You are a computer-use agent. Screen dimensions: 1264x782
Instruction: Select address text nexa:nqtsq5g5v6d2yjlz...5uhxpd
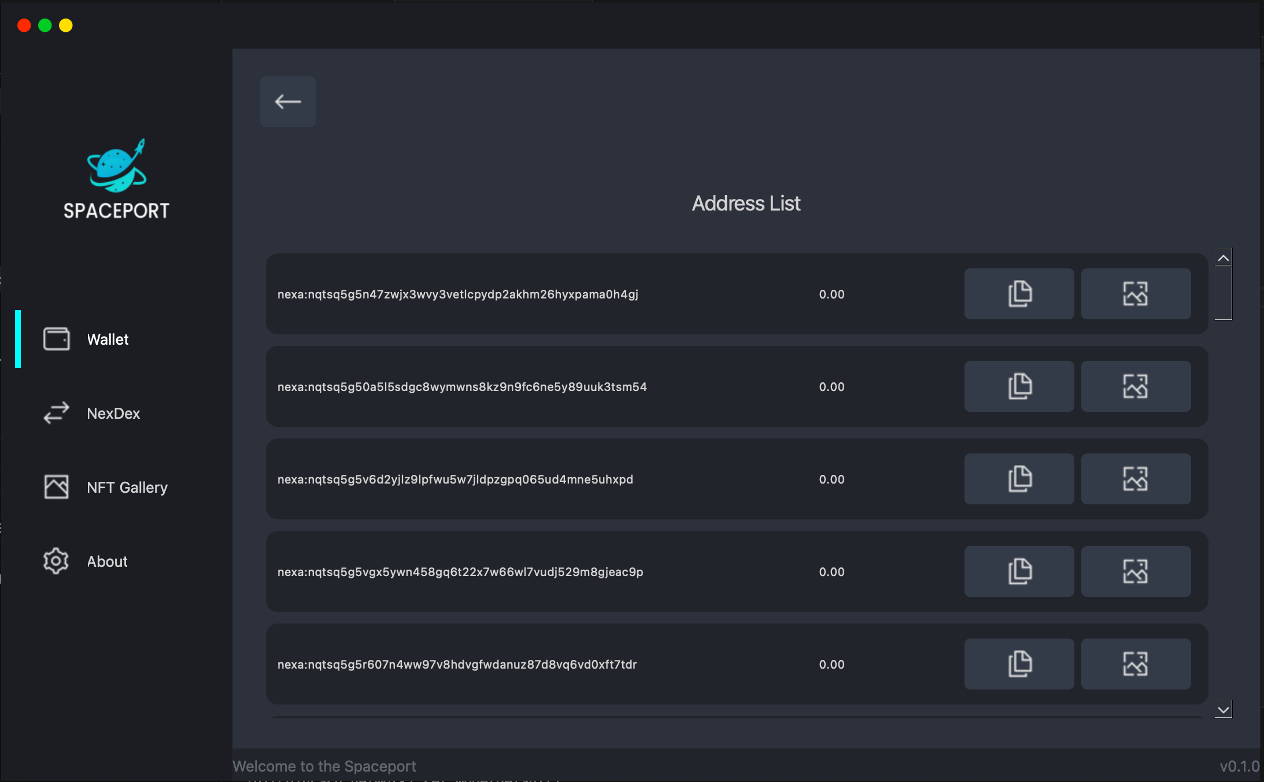point(455,479)
